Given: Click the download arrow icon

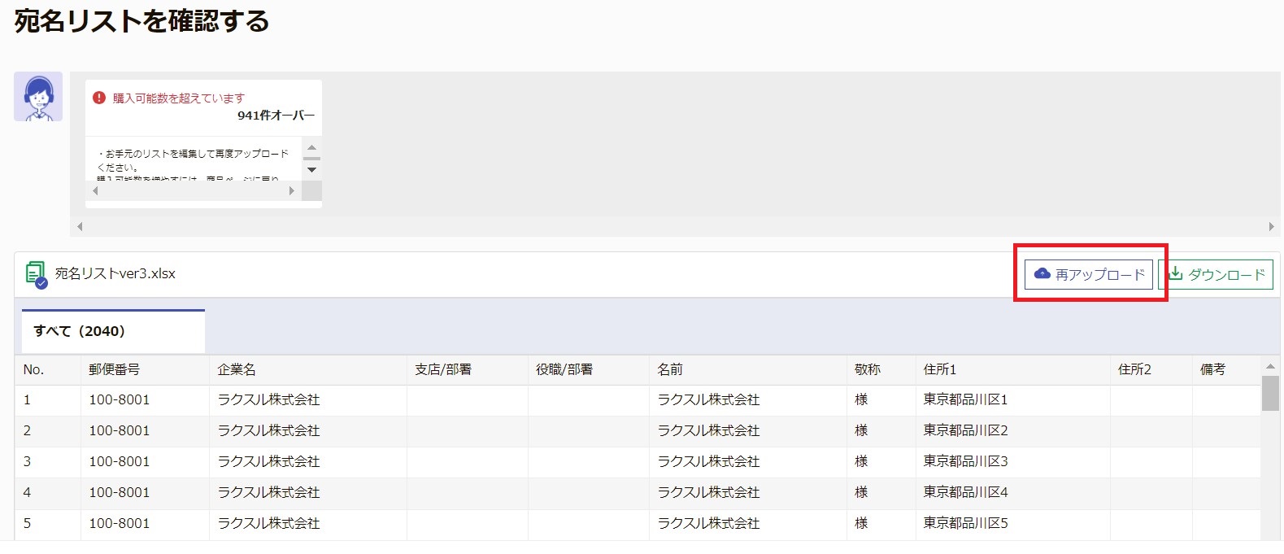Looking at the screenshot, I should tap(1175, 274).
